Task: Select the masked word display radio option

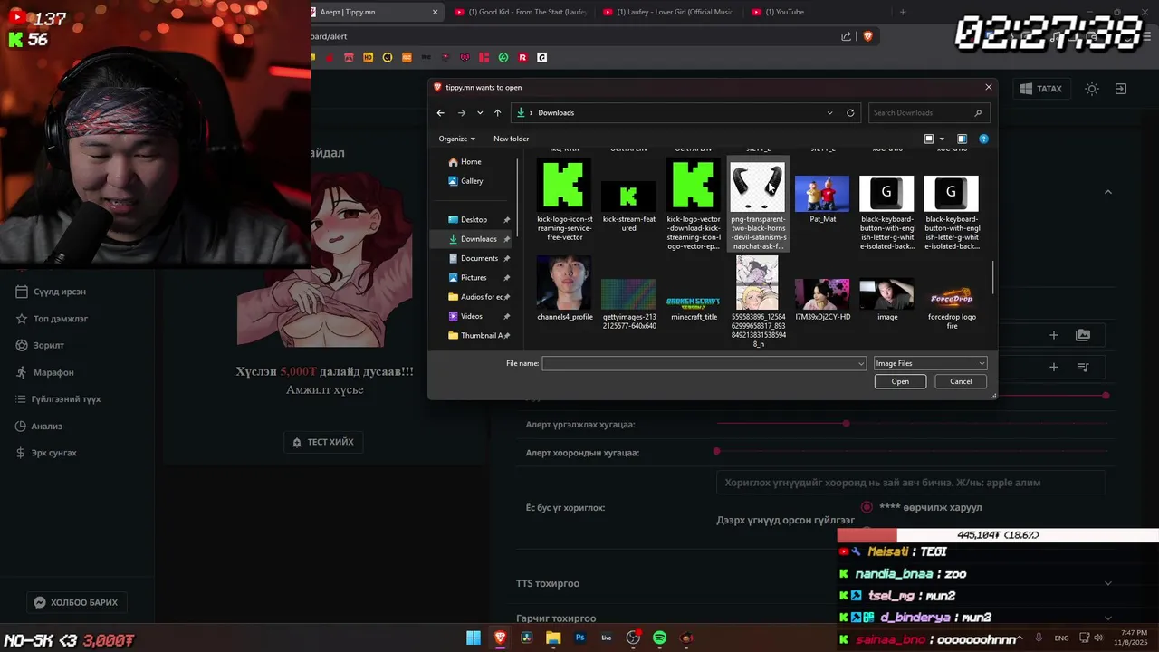Action: [867, 507]
